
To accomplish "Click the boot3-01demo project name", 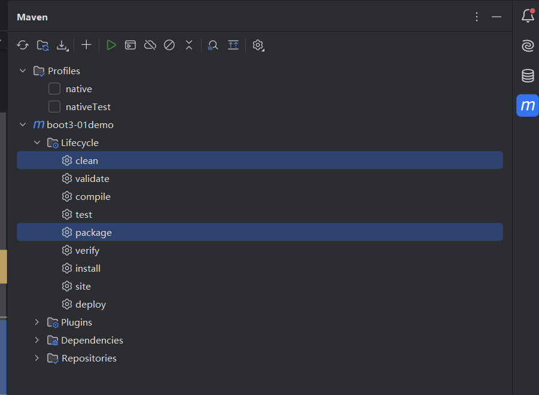I will pyautogui.click(x=80, y=125).
